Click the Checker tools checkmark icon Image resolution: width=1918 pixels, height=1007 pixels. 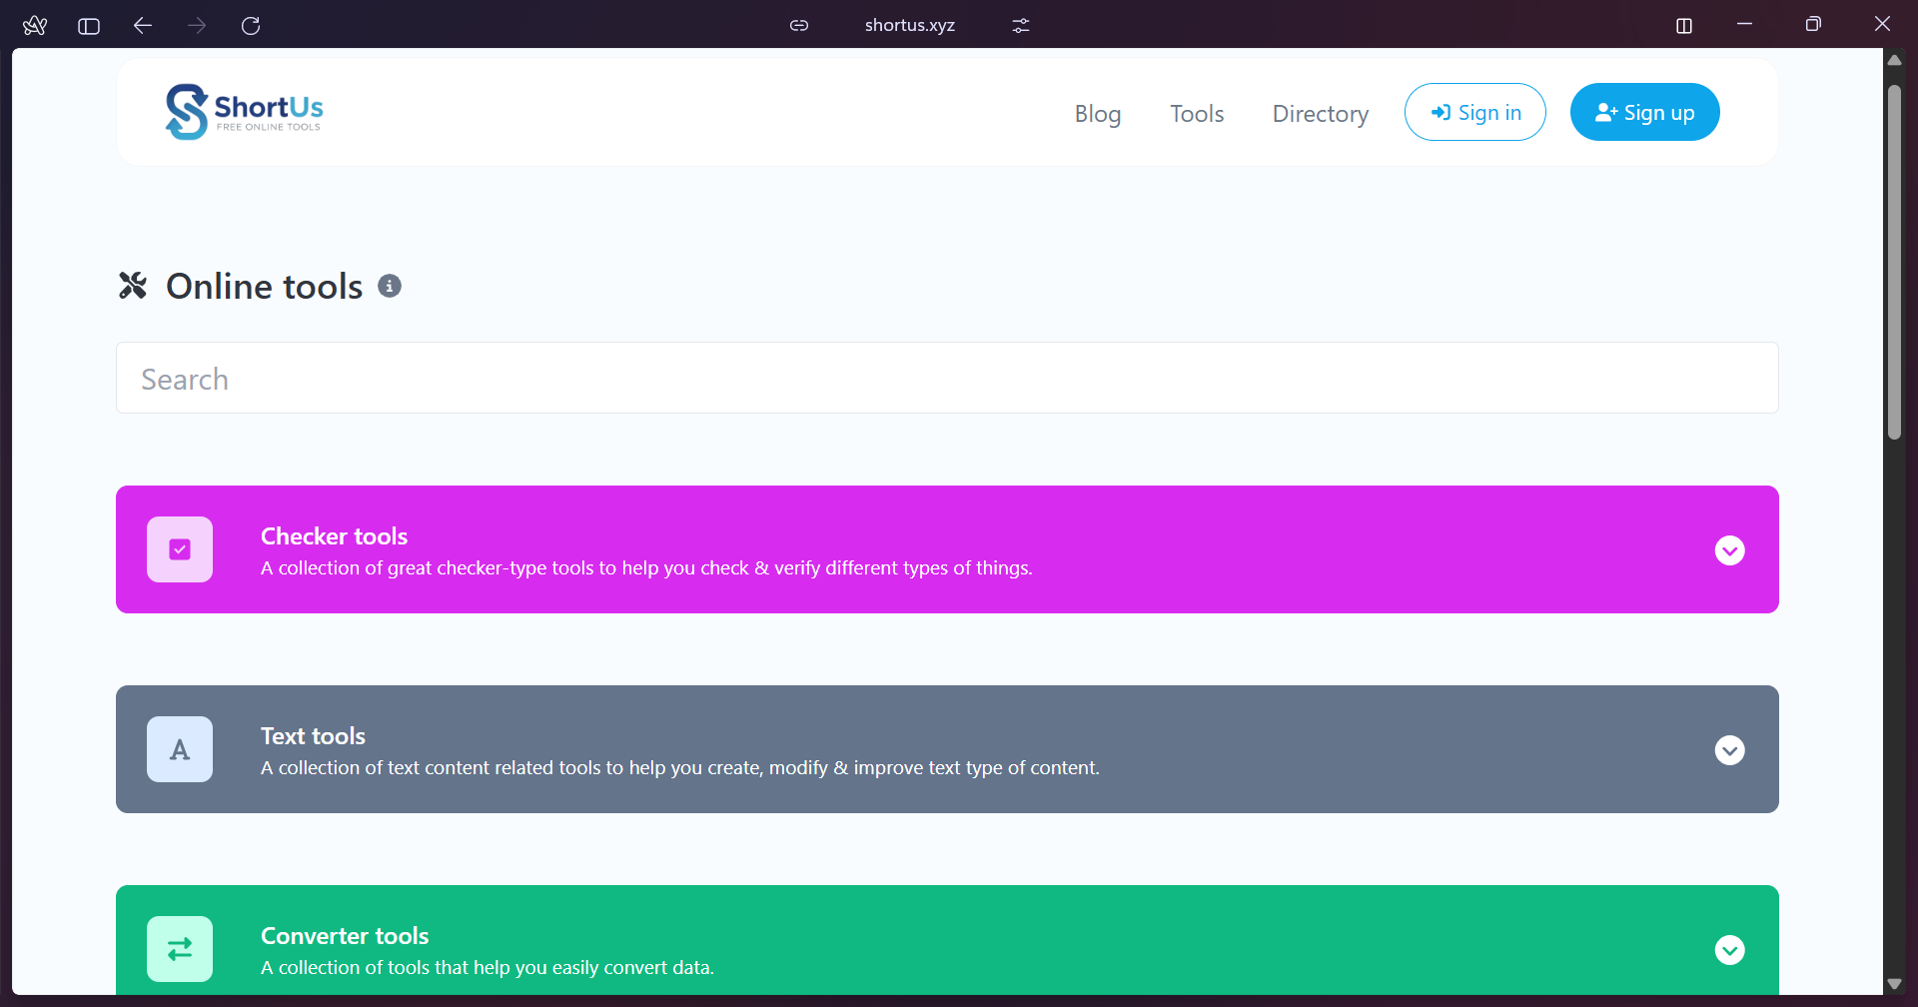coord(180,548)
